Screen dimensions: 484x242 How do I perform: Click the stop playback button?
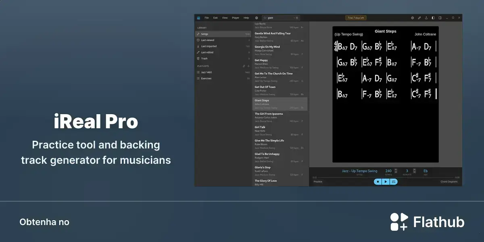(378, 182)
